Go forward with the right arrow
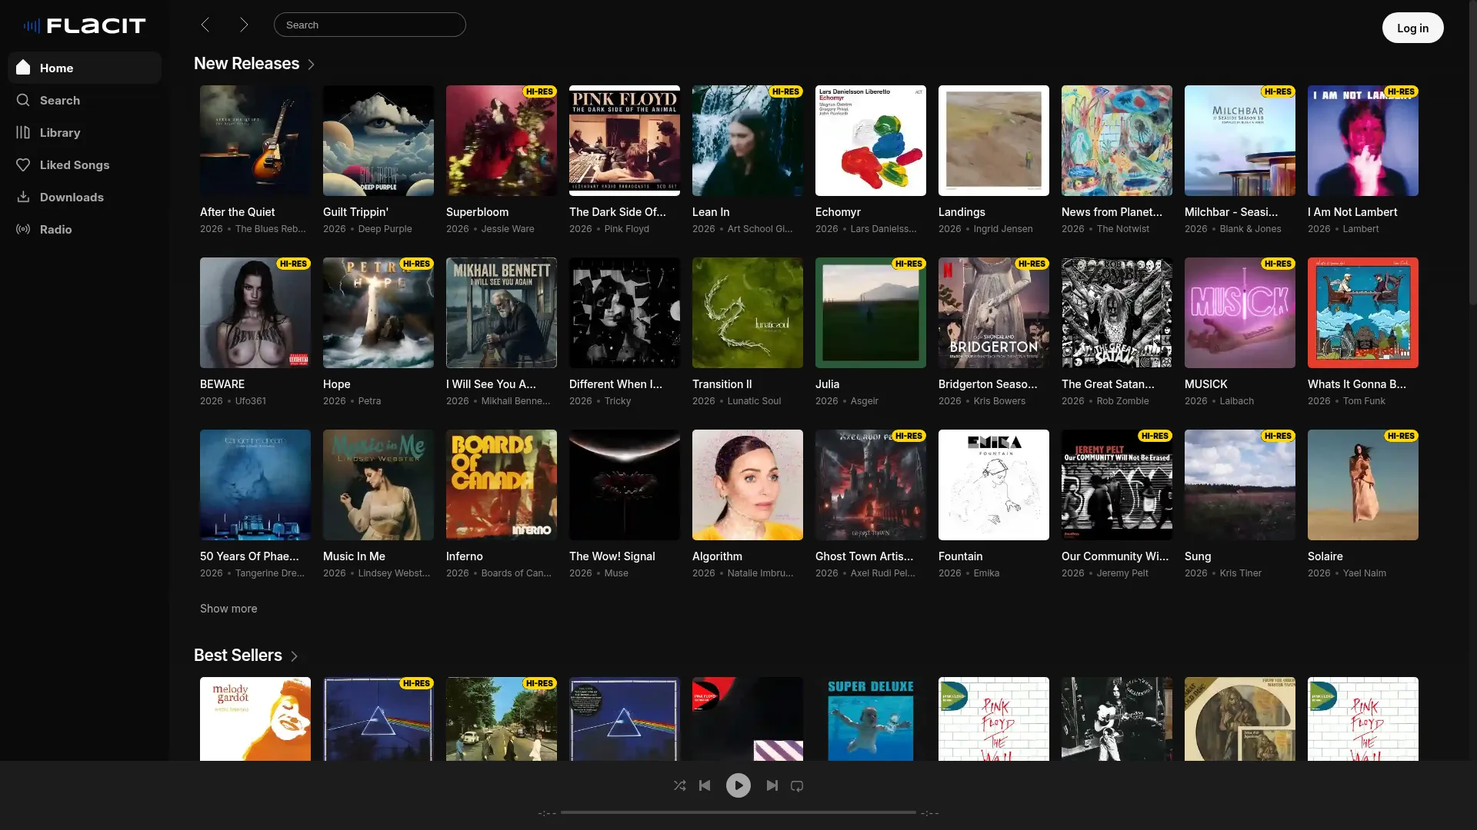The width and height of the screenshot is (1477, 830). click(x=244, y=25)
